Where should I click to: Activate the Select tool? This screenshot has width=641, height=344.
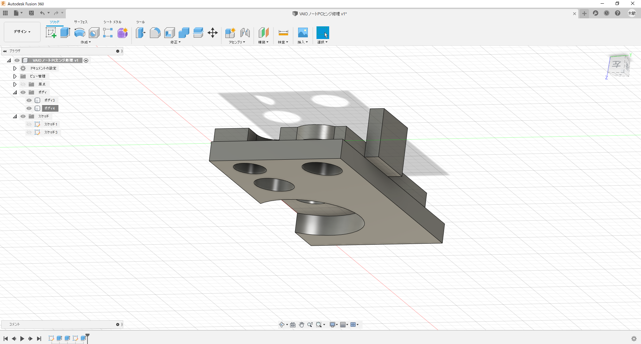323,33
